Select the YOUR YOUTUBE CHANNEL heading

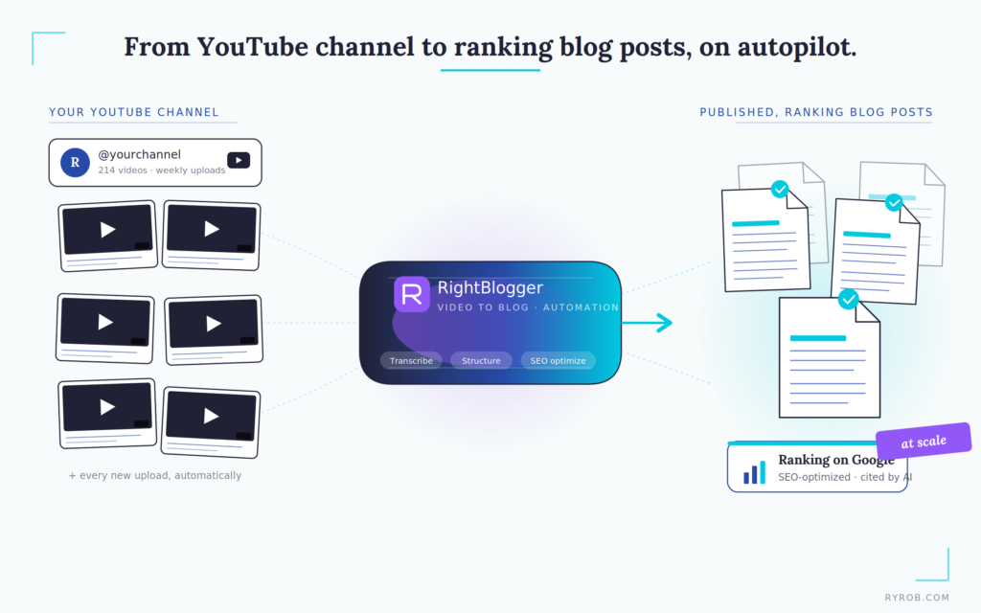[x=133, y=112]
